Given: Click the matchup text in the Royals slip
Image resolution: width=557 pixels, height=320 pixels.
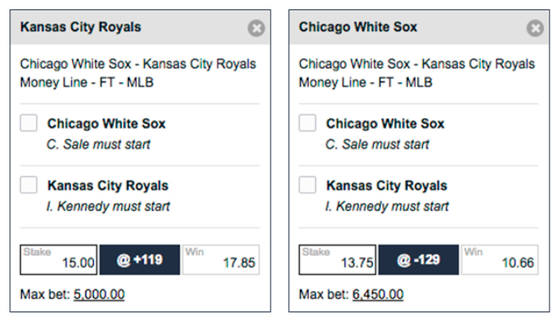Looking at the screenshot, I should [x=138, y=64].
